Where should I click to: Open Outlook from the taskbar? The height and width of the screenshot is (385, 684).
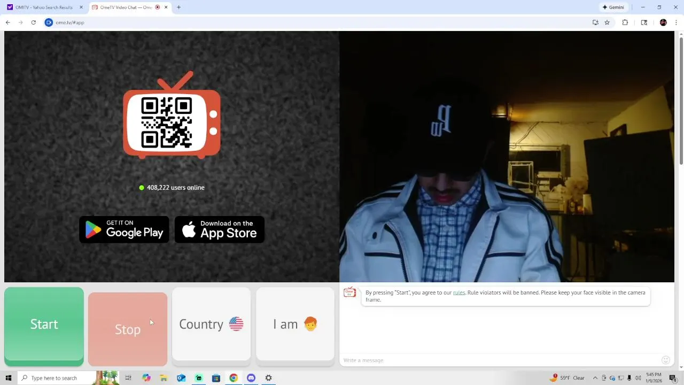[181, 378]
